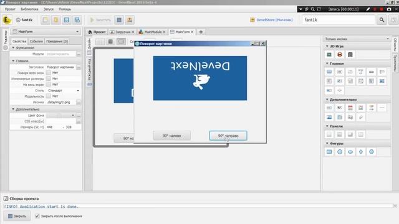Collapse the Дополнительно properties section on left
This screenshot has width=399, height=224.
(13, 109)
